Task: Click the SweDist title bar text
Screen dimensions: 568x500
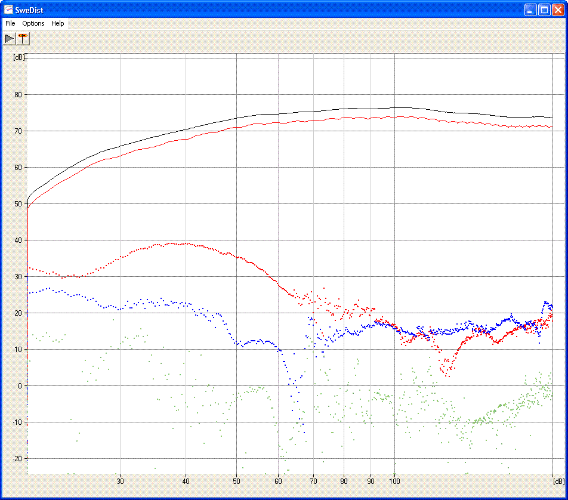Action: point(29,10)
